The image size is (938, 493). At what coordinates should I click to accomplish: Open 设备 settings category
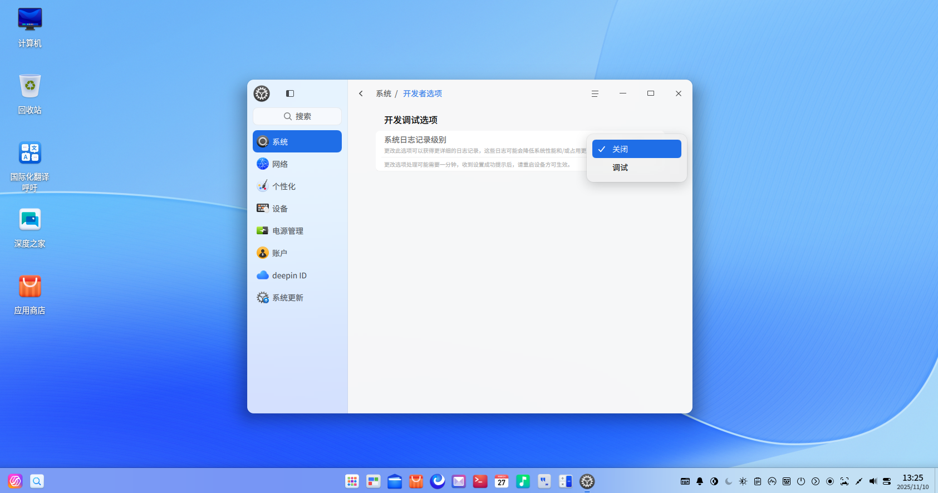tap(297, 208)
